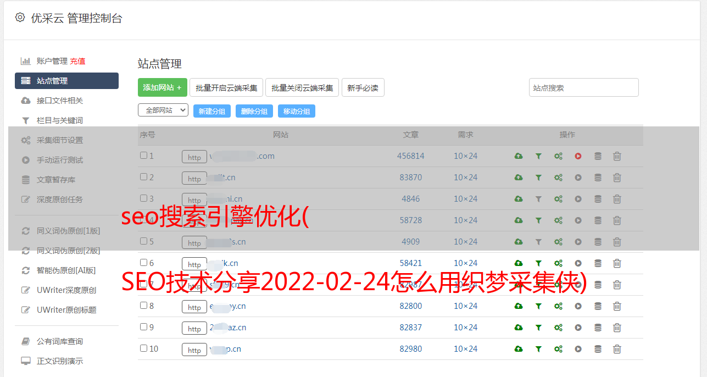Tick the checkbox for site row 10
Screen dimensions: 707x377
tap(143, 348)
